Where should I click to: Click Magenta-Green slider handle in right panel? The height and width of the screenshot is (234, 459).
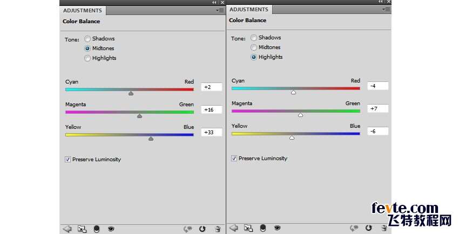[x=300, y=115]
